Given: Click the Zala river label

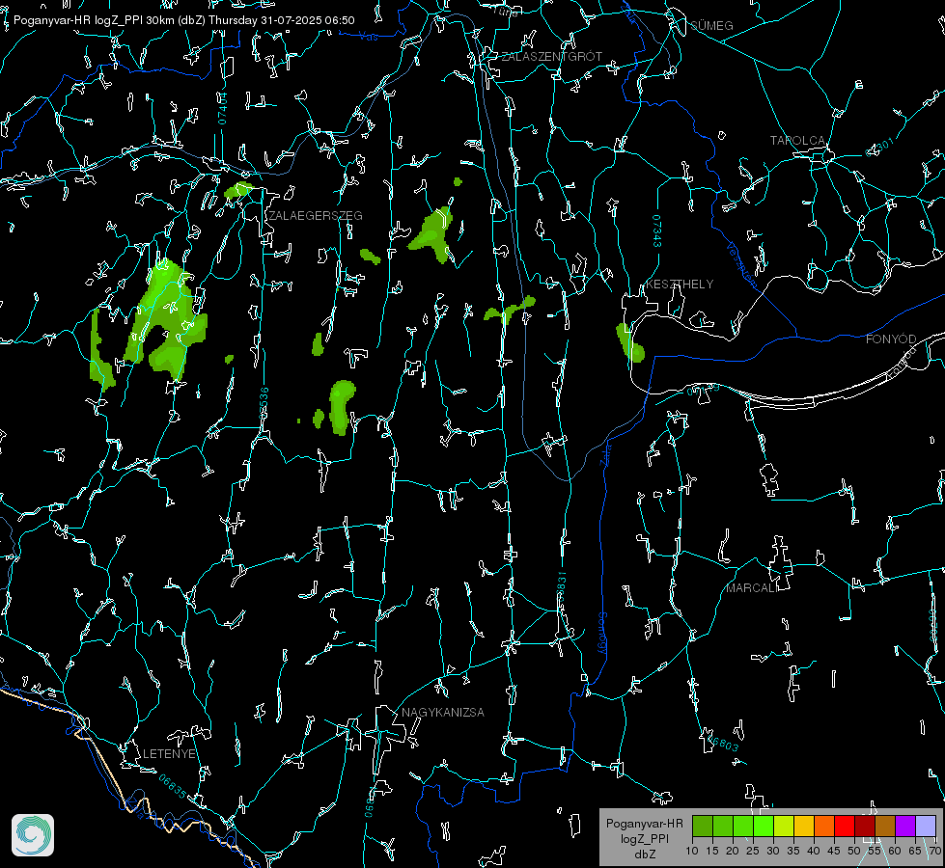Looking at the screenshot, I should 605,453.
